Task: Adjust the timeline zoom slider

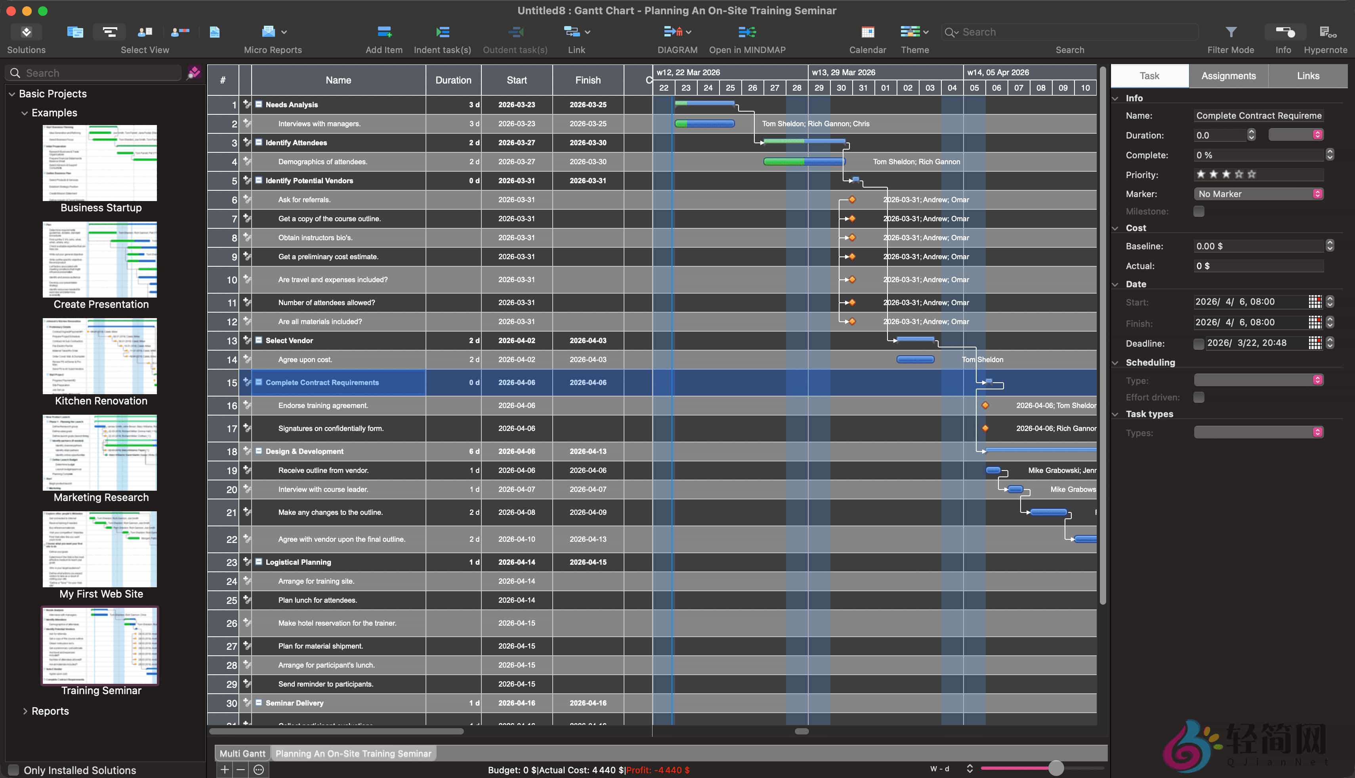Action: 1055,769
